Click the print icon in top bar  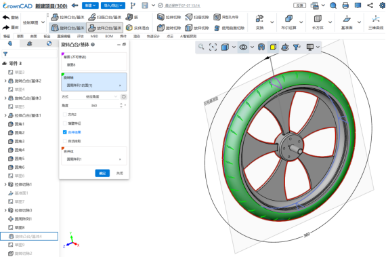pos(345,5)
